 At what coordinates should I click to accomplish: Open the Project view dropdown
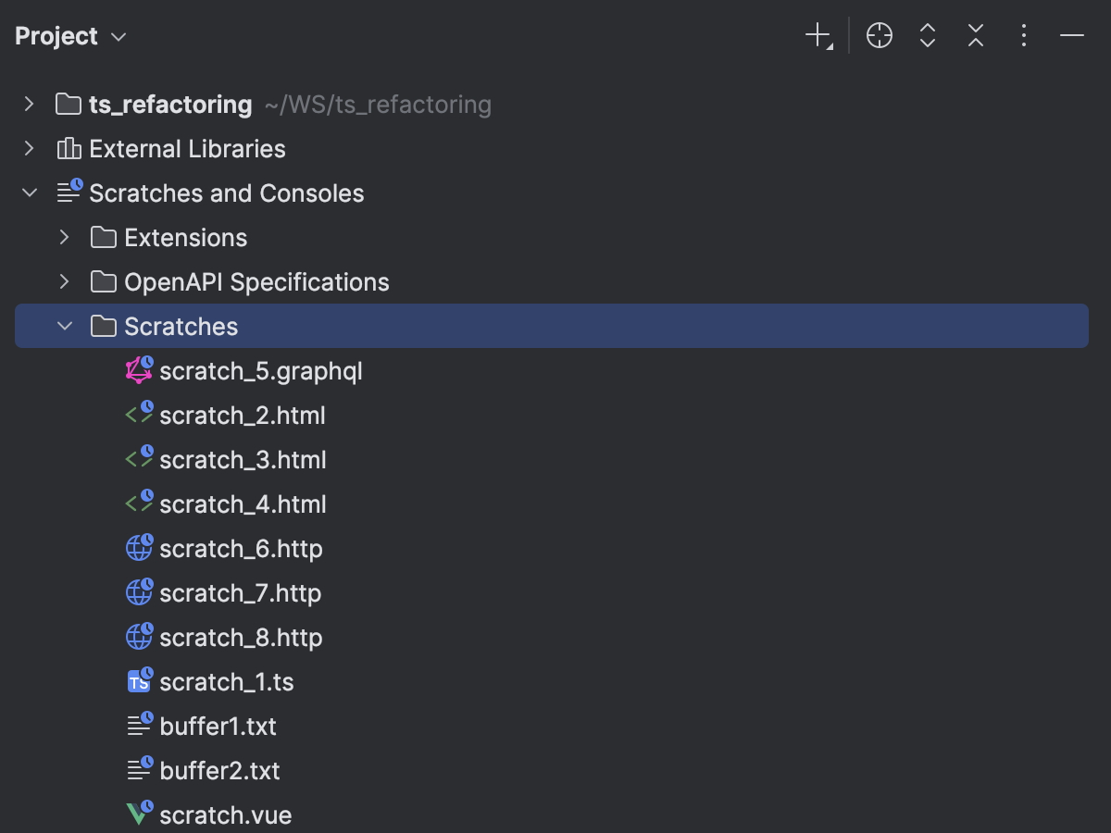pos(70,36)
